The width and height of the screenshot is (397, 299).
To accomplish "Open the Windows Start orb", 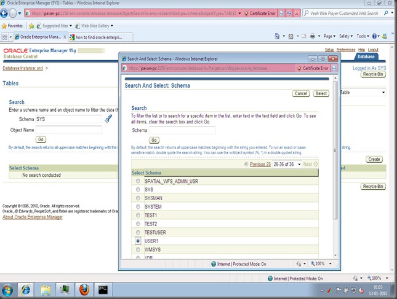I will coord(7,290).
